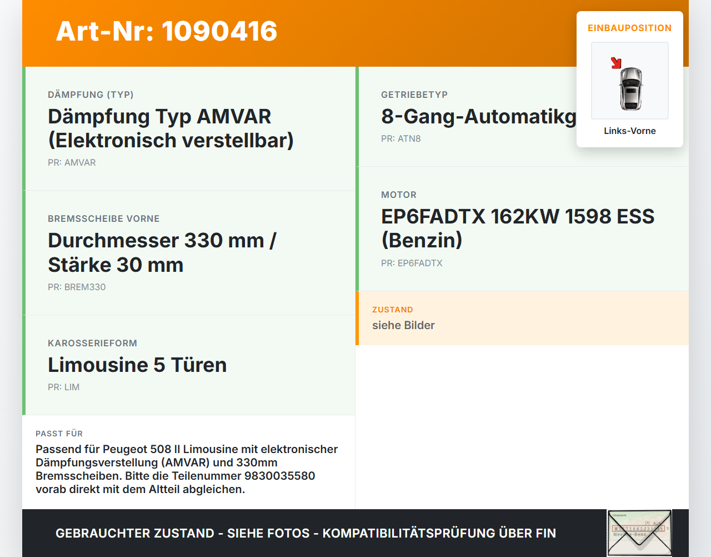The width and height of the screenshot is (711, 557).
Task: Click the 'PR: BREM330' code
Action: pyautogui.click(x=77, y=287)
